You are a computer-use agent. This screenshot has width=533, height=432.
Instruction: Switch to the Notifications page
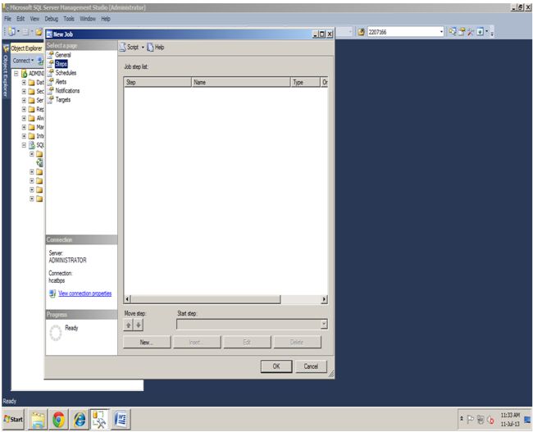(67, 90)
